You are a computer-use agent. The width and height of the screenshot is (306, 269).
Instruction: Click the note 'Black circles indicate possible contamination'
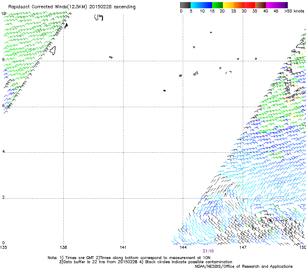click(189, 262)
